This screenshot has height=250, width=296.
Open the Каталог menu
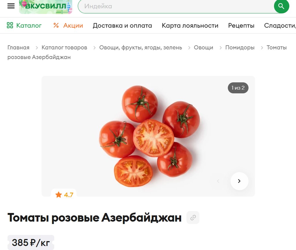click(x=24, y=25)
